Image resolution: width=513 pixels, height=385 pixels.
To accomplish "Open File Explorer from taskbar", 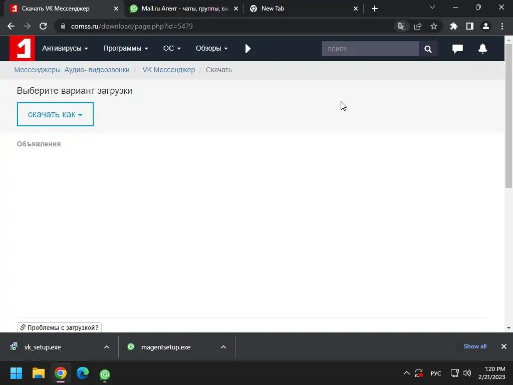I will coord(38,373).
